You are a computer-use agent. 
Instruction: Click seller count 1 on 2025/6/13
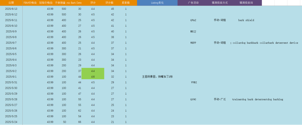click(126, 9)
